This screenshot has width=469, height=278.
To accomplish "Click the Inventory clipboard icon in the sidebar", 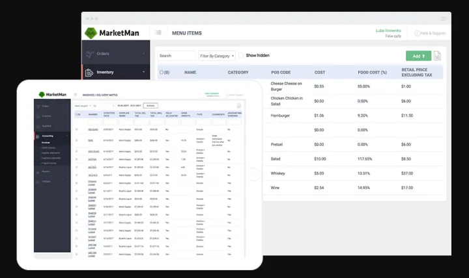I will point(89,72).
